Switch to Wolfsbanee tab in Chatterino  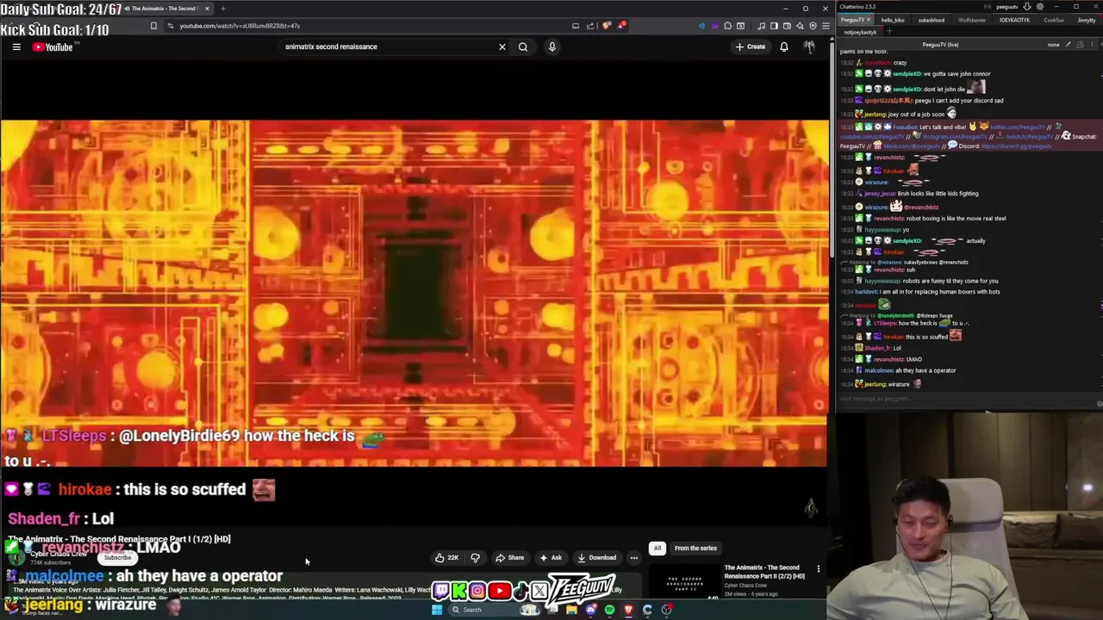coord(971,20)
